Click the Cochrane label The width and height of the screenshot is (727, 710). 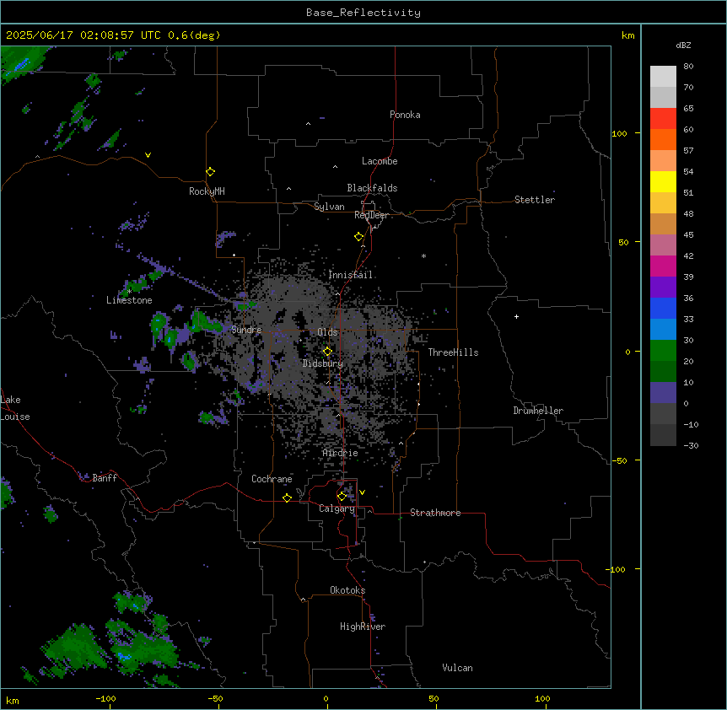coord(272,479)
